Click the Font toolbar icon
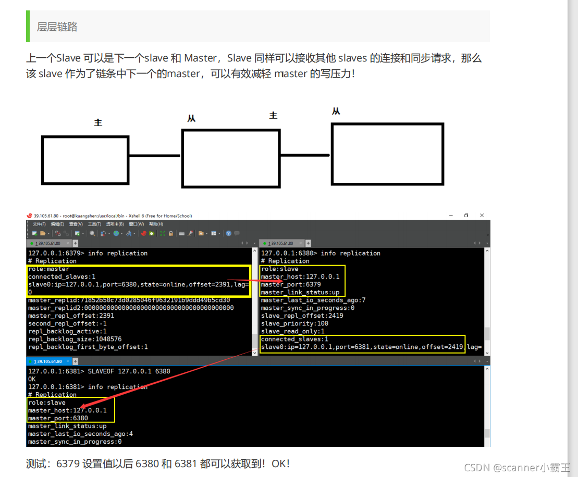 (129, 233)
